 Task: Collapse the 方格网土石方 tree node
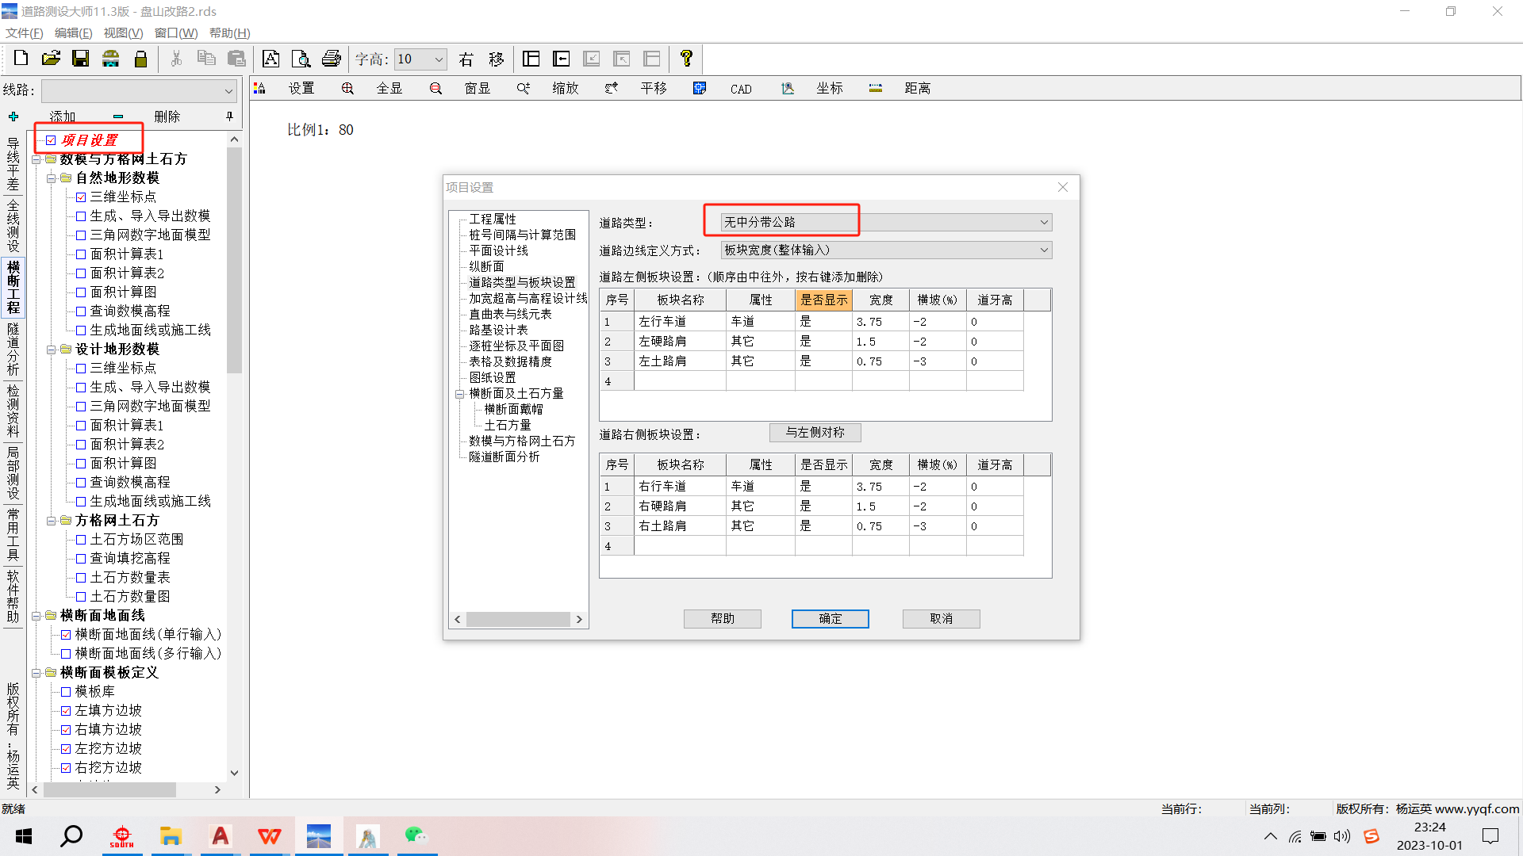[51, 521]
